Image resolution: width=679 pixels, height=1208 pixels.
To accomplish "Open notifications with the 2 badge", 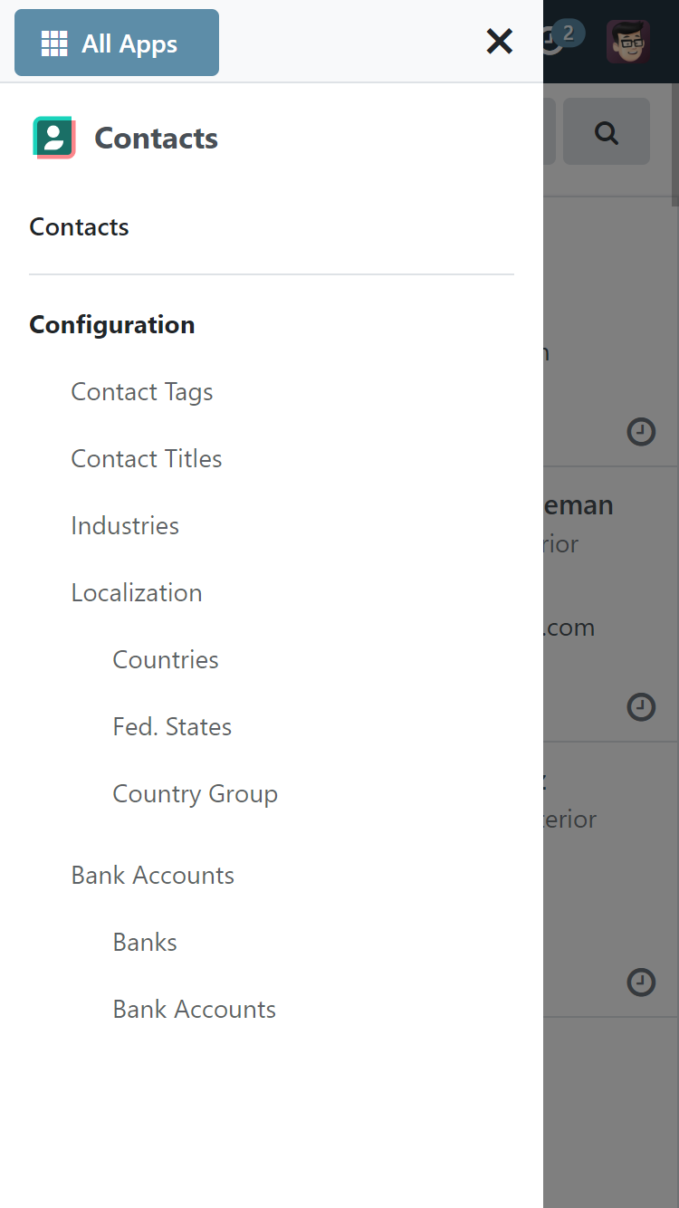I will pyautogui.click(x=563, y=38).
